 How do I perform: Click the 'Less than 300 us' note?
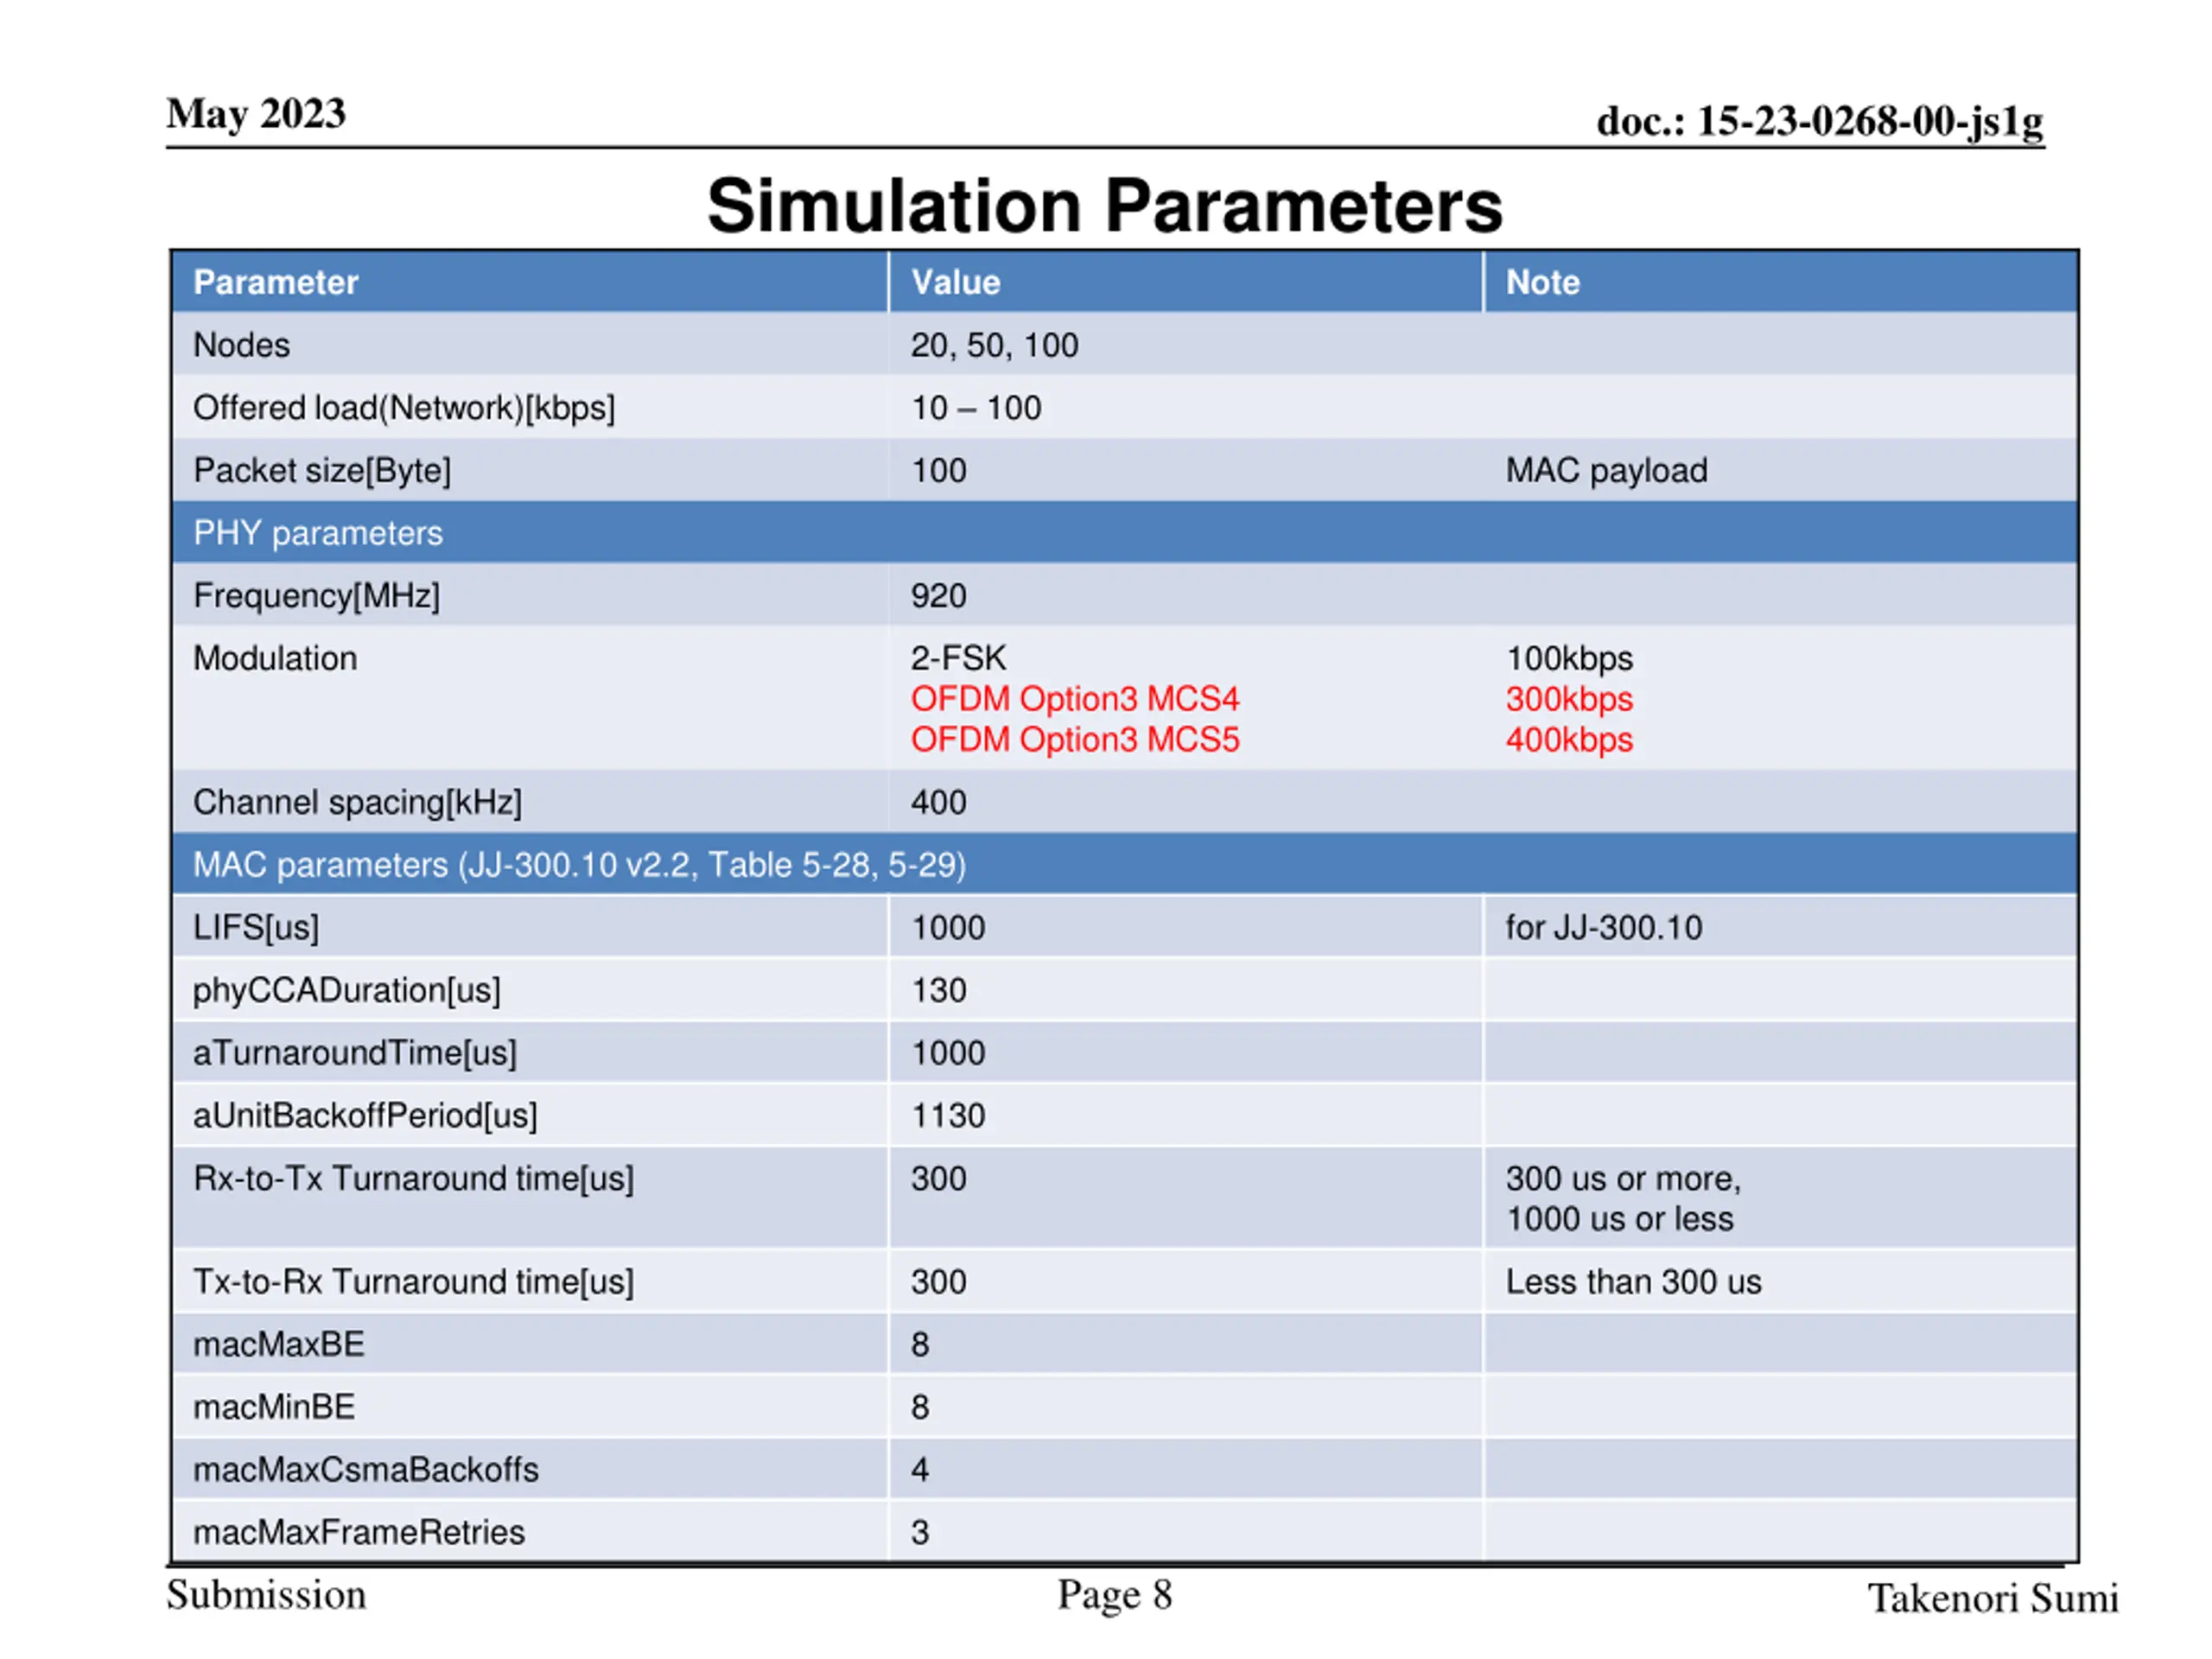click(1634, 1282)
